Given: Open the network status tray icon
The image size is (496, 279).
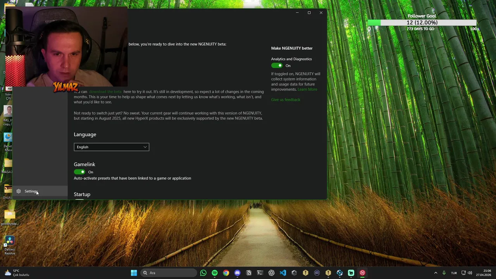Looking at the screenshot, I should tap(463, 273).
